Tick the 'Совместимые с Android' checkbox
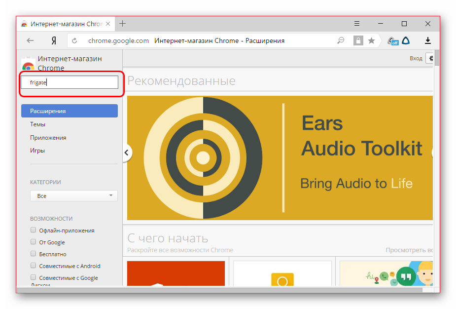The image size is (456, 309). 34,266
